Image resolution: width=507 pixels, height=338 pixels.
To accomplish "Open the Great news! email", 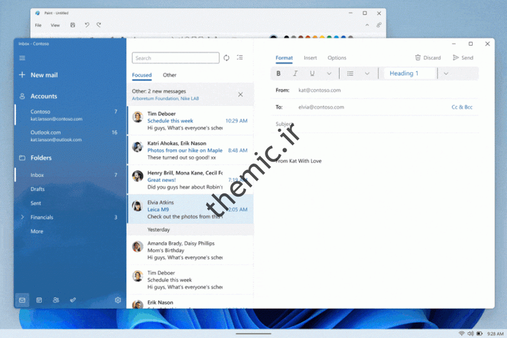I will [190, 180].
